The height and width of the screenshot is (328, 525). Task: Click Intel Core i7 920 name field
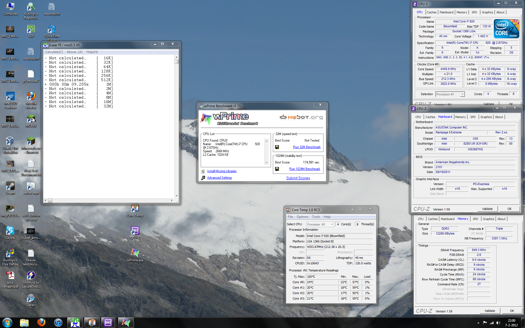pos(464,21)
